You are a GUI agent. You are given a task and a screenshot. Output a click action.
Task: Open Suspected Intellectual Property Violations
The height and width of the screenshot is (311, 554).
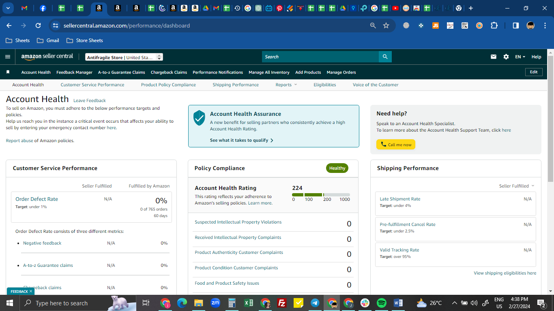pos(238,222)
